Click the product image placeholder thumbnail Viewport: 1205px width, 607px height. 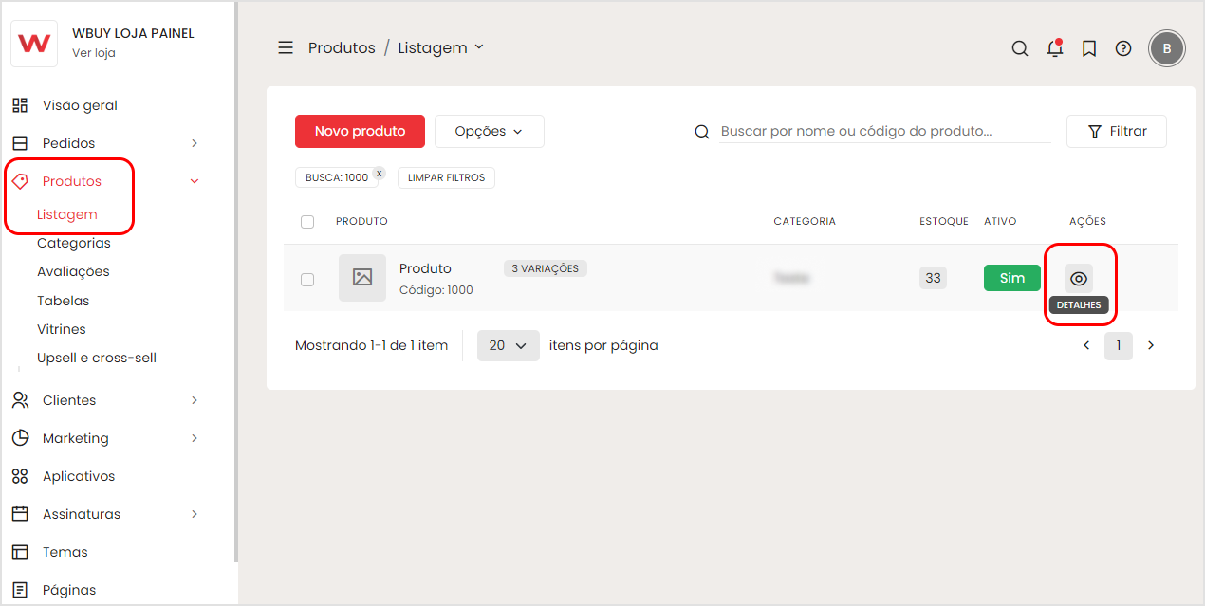362,278
